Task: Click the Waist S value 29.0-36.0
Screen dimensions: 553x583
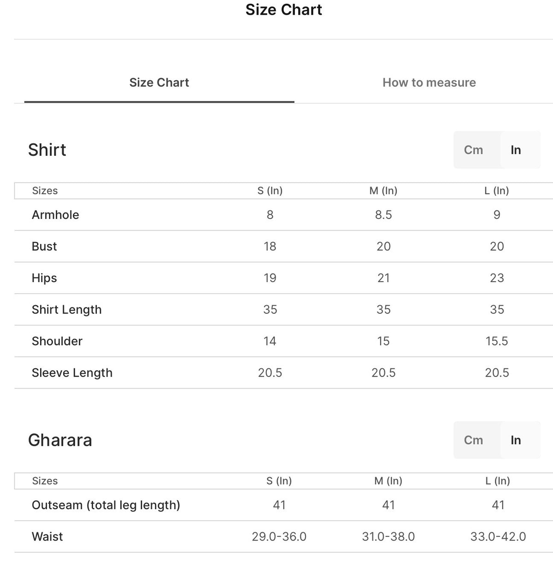Action: click(x=279, y=536)
